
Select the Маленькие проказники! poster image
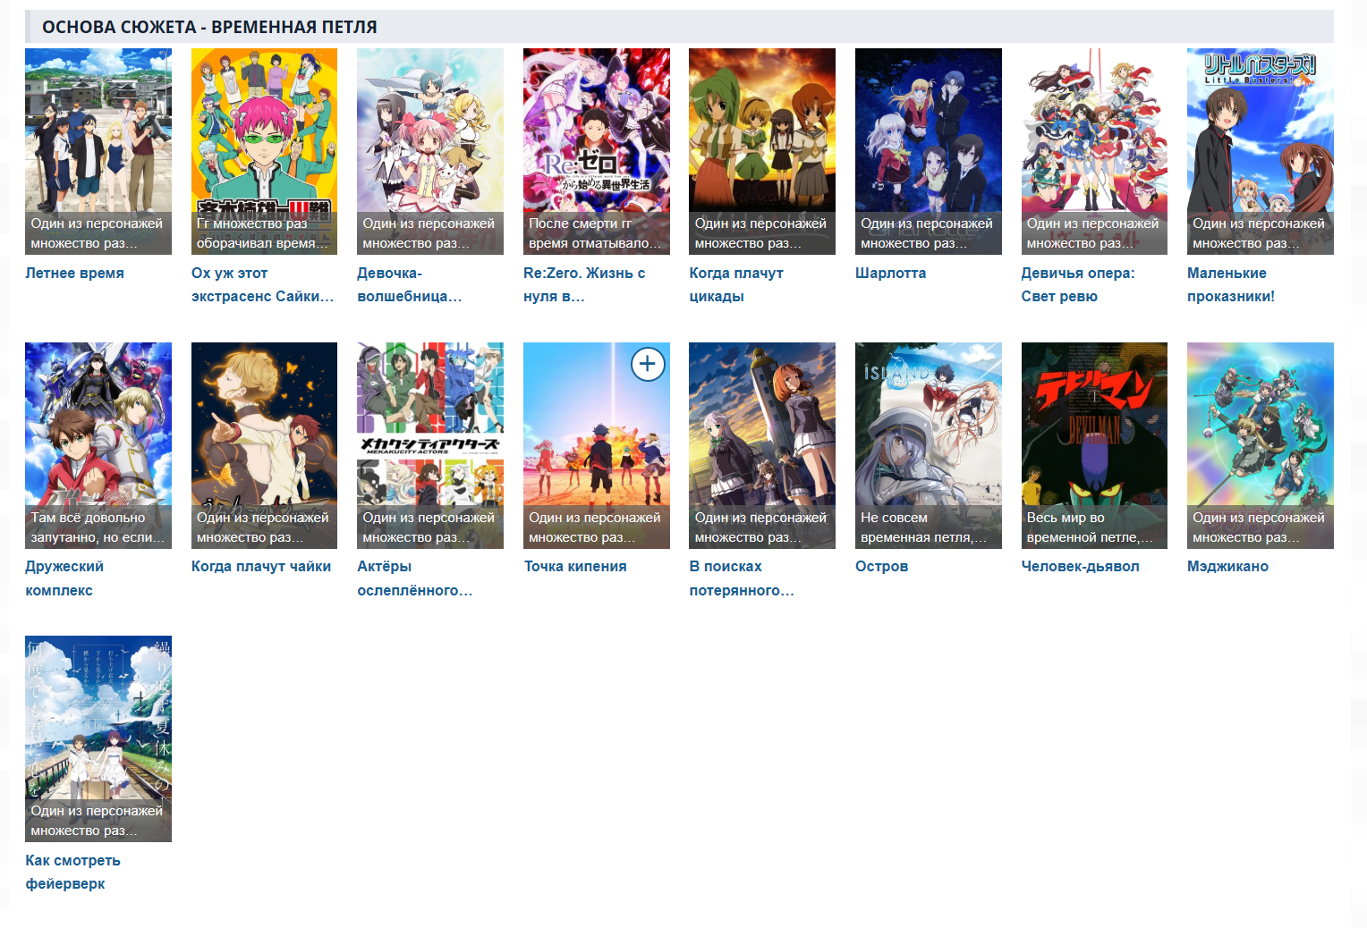point(1261,151)
